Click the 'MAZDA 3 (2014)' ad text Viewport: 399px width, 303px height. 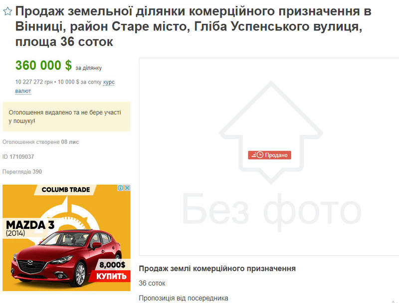30,228
